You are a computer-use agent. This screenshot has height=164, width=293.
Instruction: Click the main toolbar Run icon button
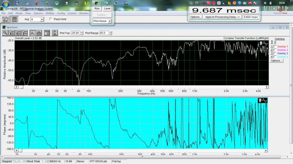[x=5, y=19]
